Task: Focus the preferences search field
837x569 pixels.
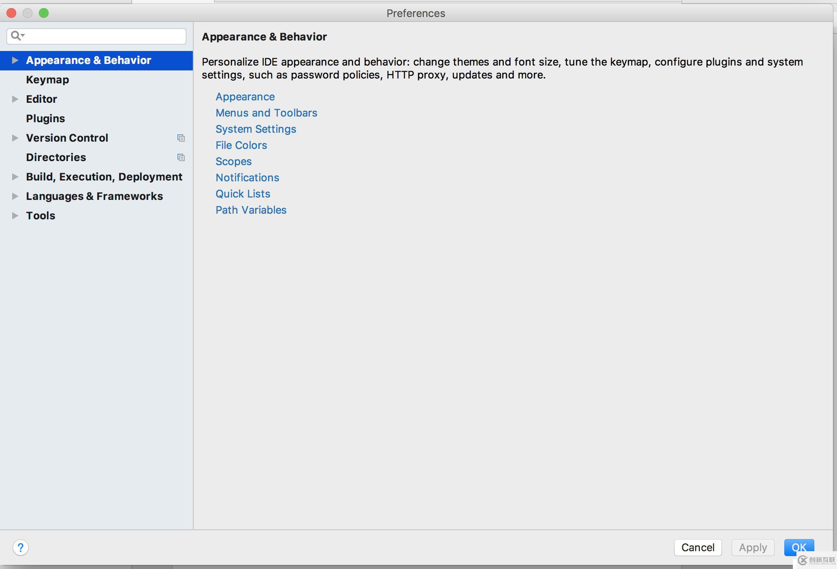Action: click(x=96, y=36)
